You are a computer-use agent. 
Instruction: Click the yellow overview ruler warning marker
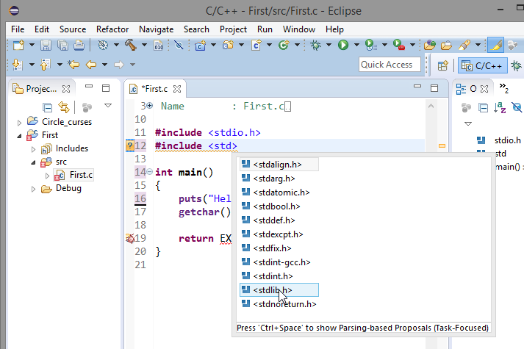pyautogui.click(x=442, y=145)
